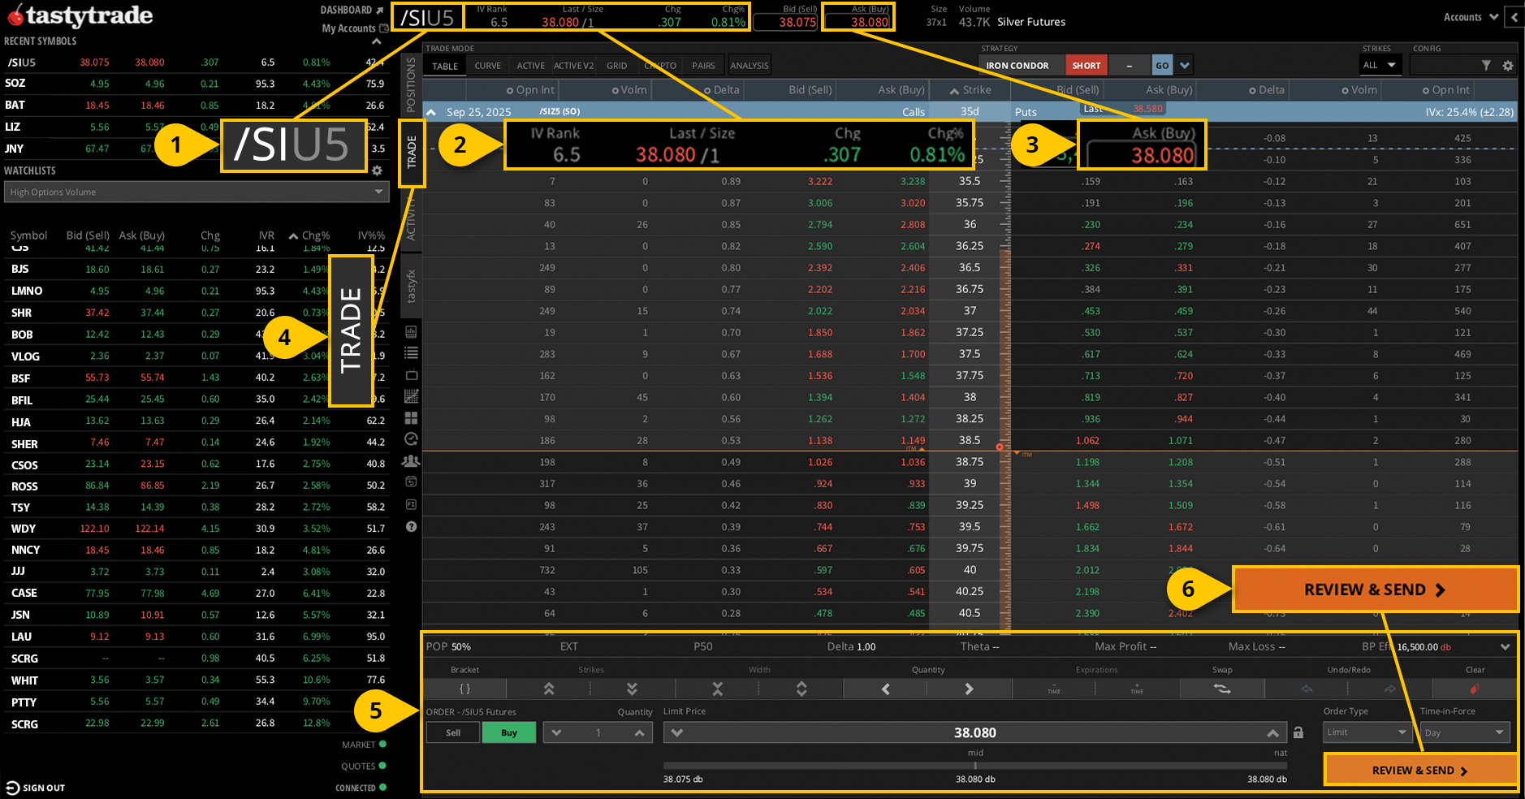Open the Accounts dropdown
1525x799 pixels.
coord(1470,16)
